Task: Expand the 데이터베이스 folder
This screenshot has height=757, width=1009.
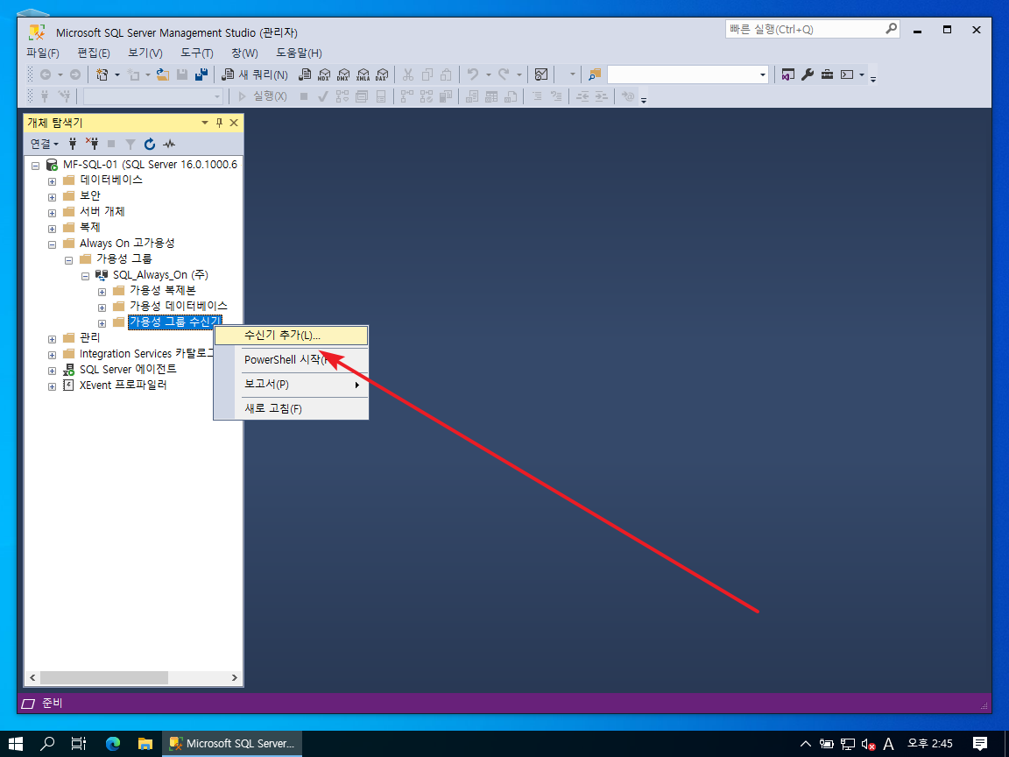Action: [x=53, y=181]
